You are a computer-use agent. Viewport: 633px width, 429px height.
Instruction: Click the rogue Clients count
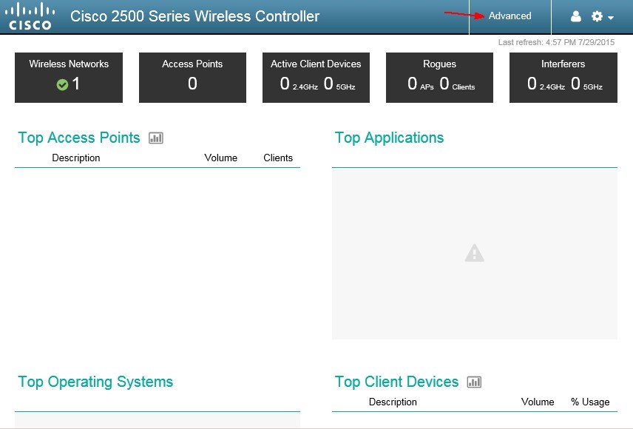coord(457,84)
